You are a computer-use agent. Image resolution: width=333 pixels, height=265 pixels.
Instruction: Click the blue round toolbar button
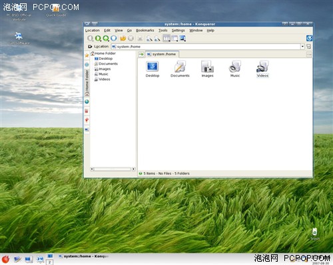click(114, 39)
